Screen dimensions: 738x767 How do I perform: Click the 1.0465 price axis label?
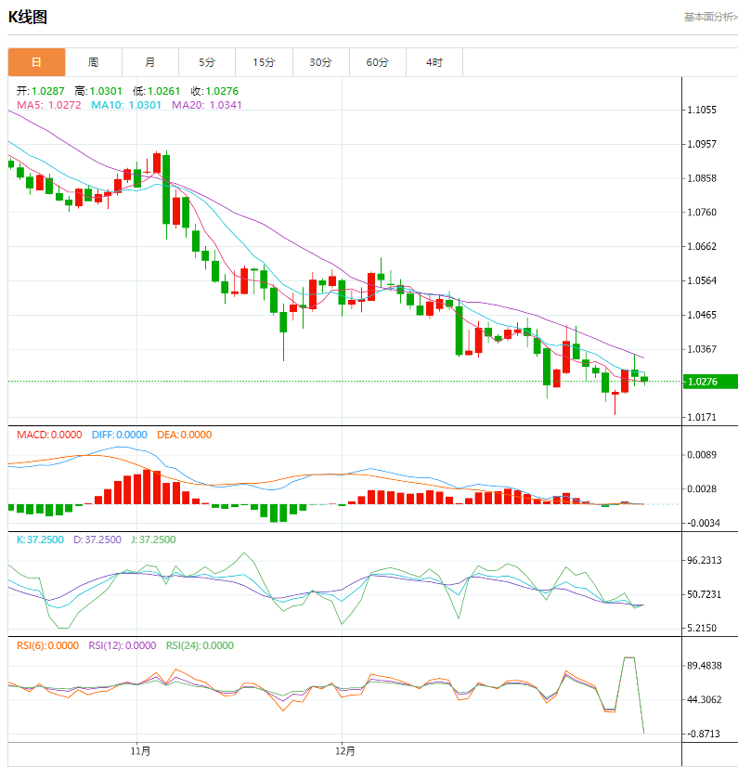coord(702,315)
